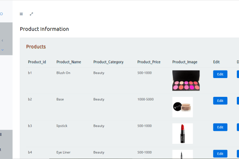The height and width of the screenshot is (159, 239).
Task: Toggle the hamburger sidebar menu icon
Action: coord(21,14)
